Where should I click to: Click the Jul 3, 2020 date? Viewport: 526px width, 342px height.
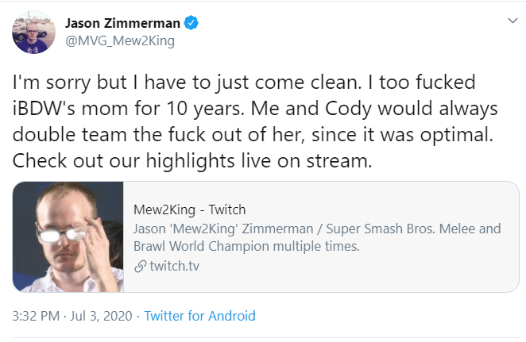103,316
